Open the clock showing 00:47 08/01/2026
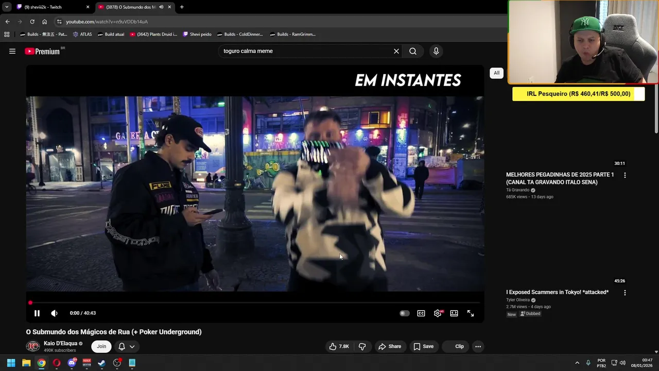Image resolution: width=659 pixels, height=371 pixels. 643,363
